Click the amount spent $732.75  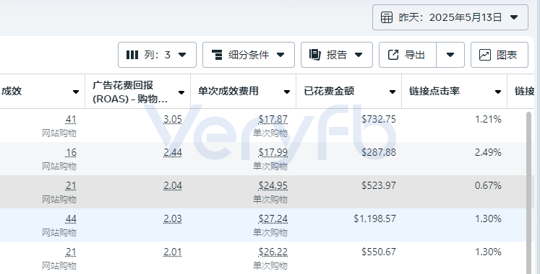pos(379,119)
